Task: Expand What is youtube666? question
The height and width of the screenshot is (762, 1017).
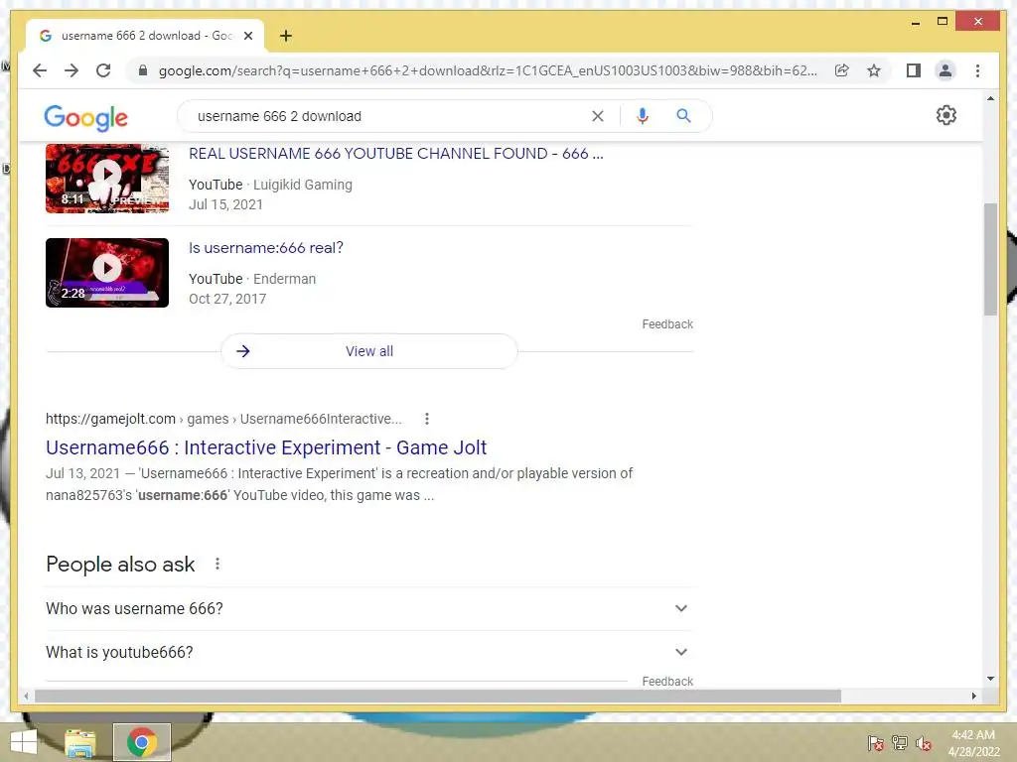Action: pyautogui.click(x=367, y=652)
